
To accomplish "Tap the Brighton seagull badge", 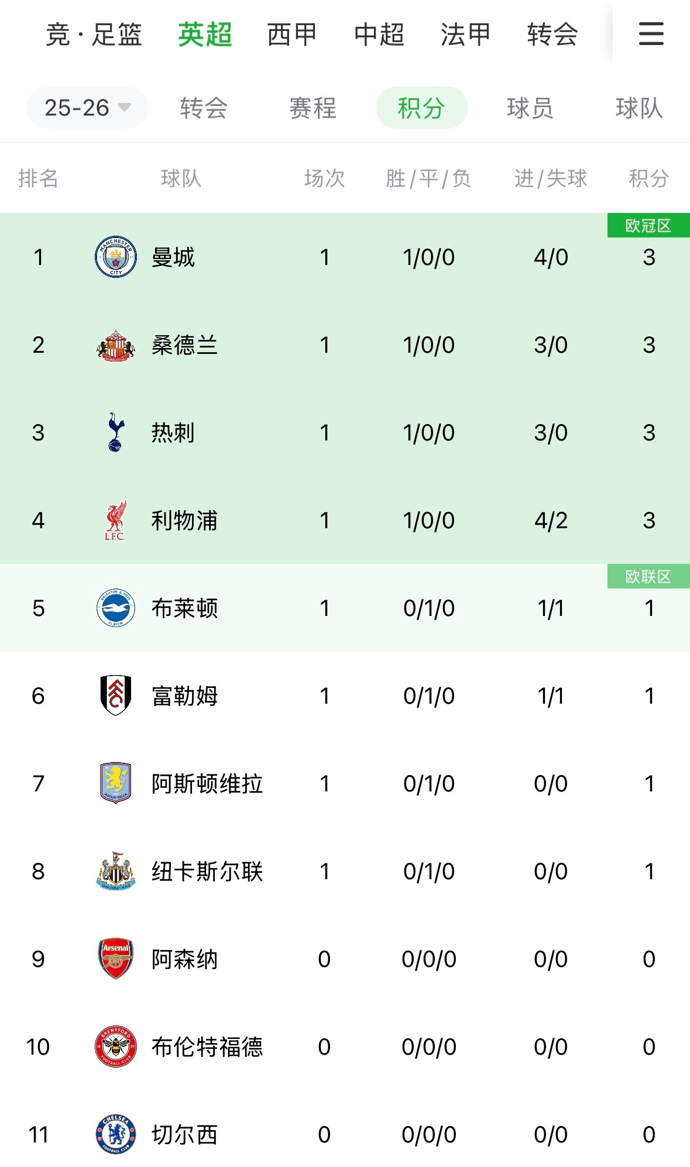I will pos(116,608).
